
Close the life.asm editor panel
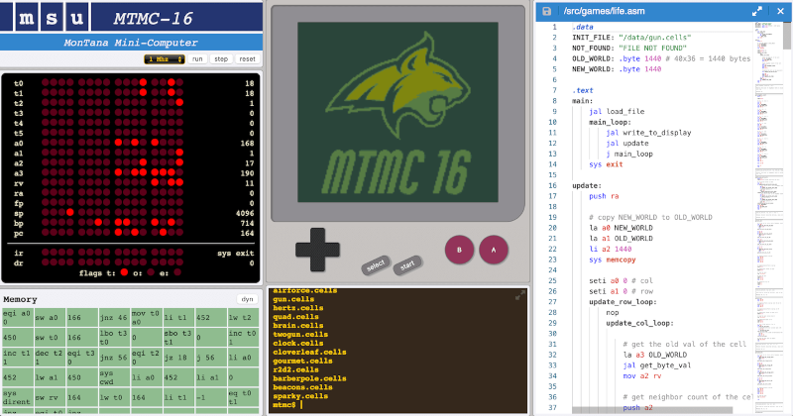778,11
